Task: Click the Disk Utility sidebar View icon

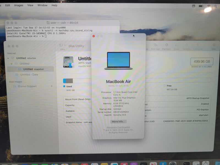Action: coord(61,45)
